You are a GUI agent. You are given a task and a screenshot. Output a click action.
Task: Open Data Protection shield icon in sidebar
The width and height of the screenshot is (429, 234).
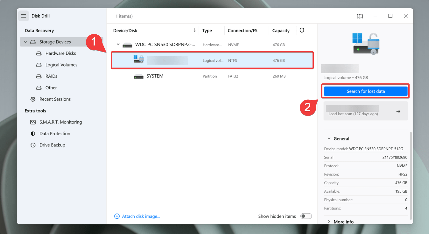33,134
